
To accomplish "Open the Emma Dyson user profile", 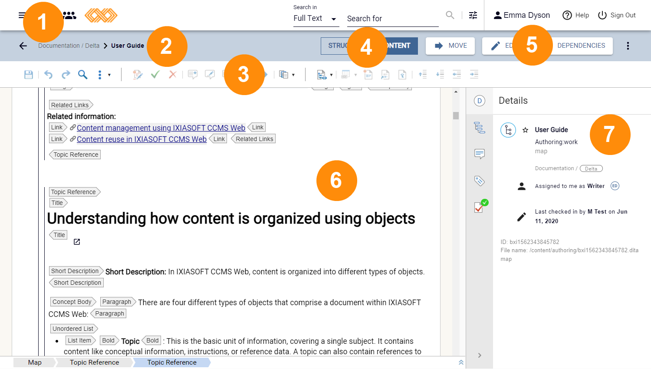I will coord(522,15).
